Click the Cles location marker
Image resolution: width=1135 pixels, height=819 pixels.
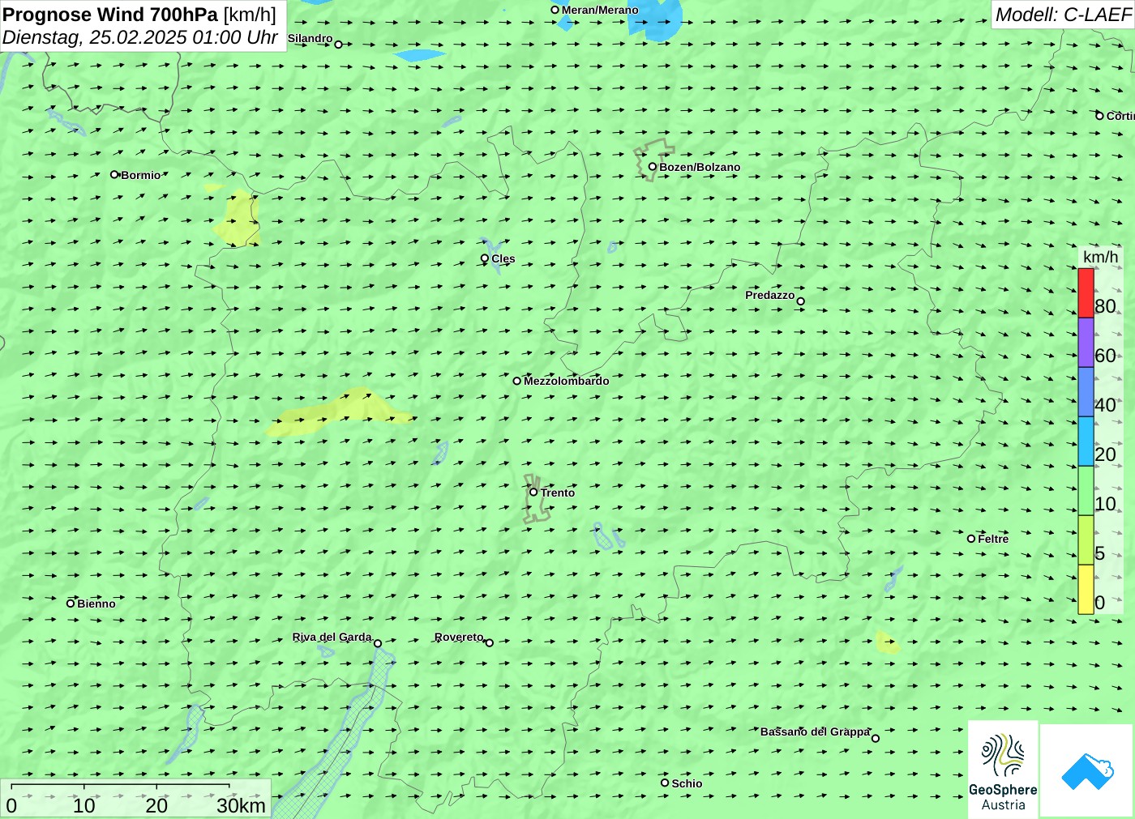point(485,258)
